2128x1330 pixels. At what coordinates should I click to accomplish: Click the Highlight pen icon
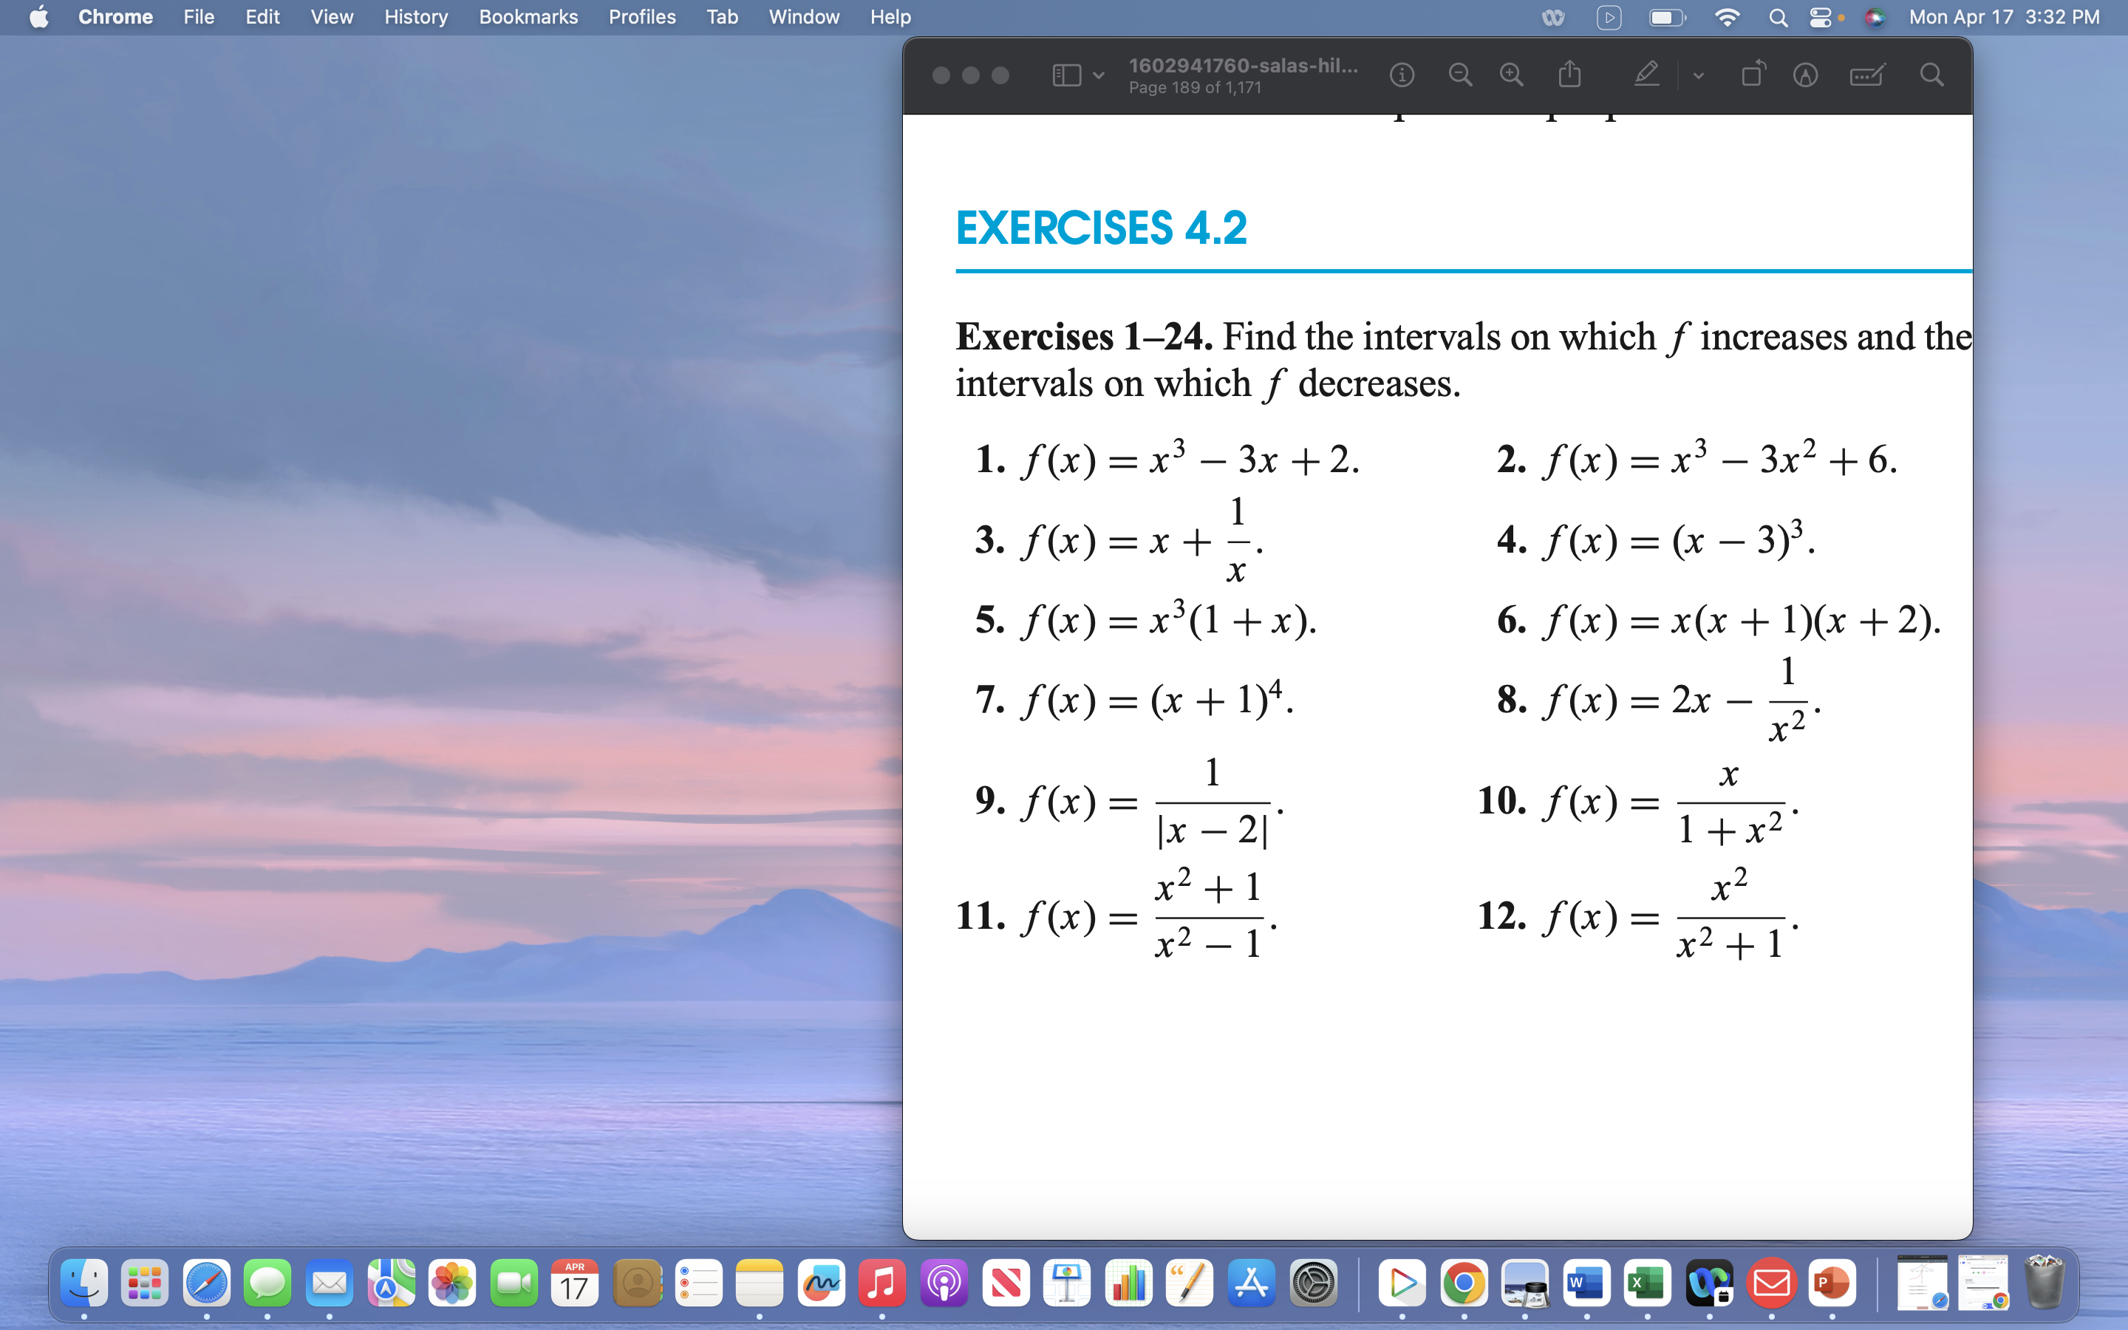(1647, 75)
